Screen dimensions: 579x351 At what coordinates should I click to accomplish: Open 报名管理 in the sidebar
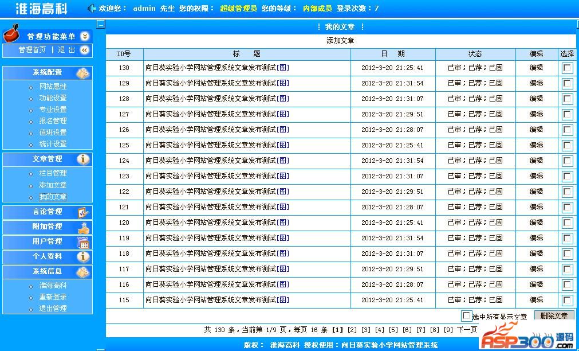pos(53,121)
